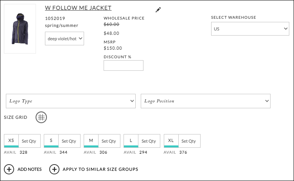Screen dimensions: 294x181
Task: Set quantity field for size XL
Action: coord(189,141)
